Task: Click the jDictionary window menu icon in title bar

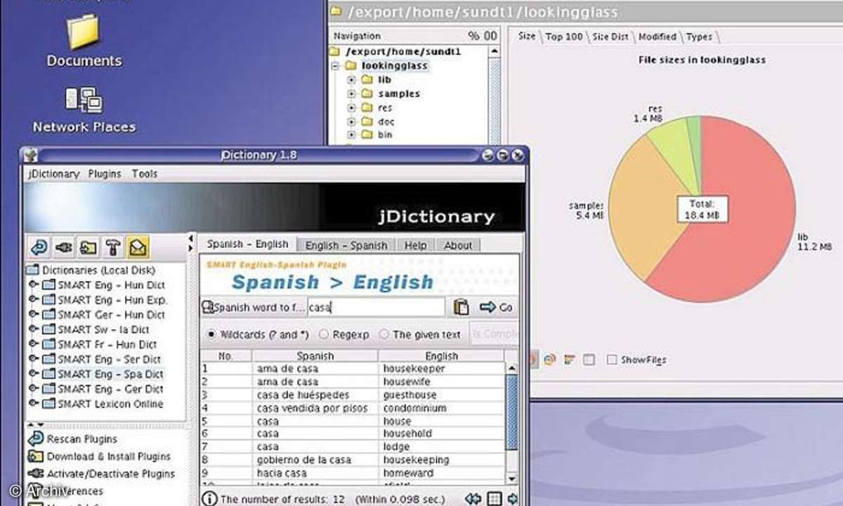Action: (x=31, y=155)
